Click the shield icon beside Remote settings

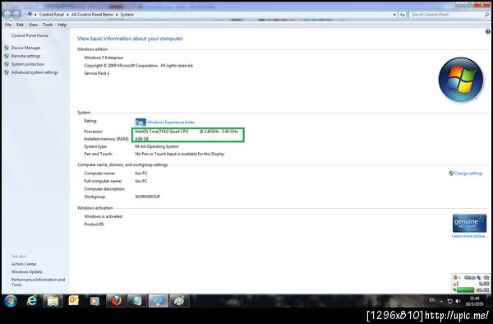(7, 56)
